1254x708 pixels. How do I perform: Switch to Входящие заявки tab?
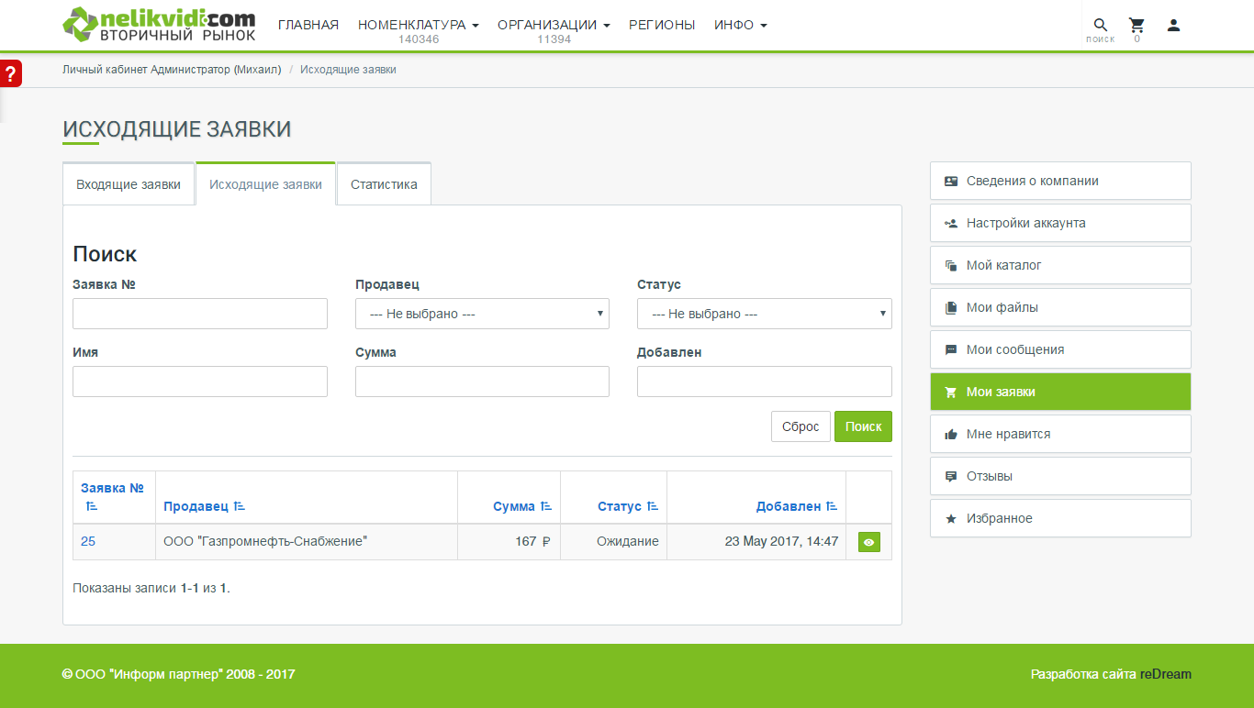(129, 184)
